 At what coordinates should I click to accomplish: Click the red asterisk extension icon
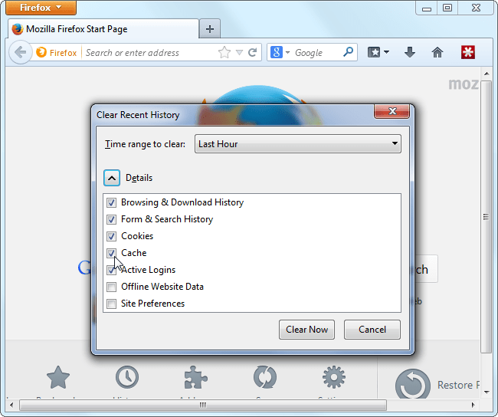pos(468,52)
